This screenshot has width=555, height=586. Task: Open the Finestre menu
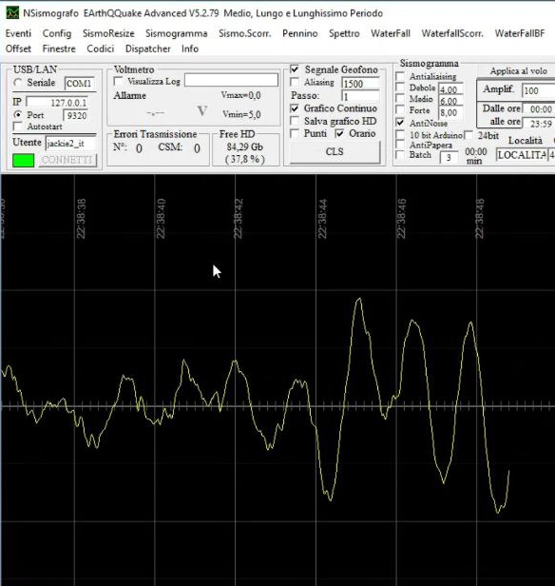pyautogui.click(x=59, y=49)
